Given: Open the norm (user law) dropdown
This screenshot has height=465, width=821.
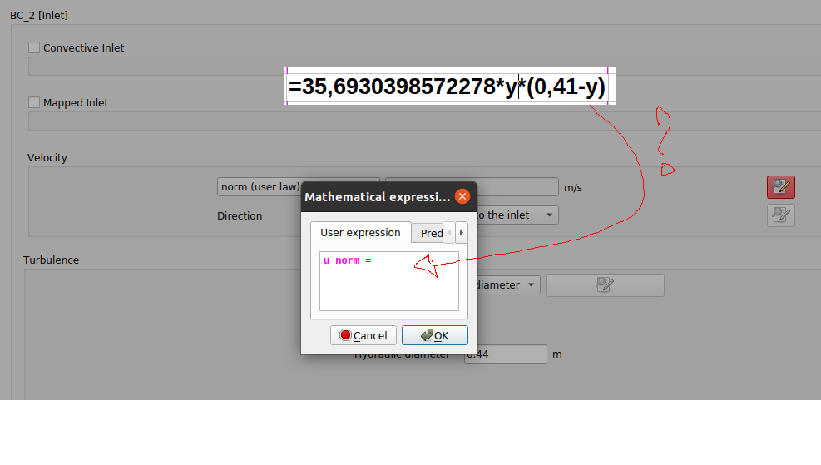Looking at the screenshot, I should coord(260,187).
